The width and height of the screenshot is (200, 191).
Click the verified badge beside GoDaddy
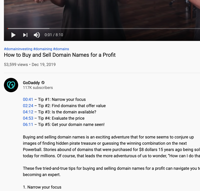point(43,83)
